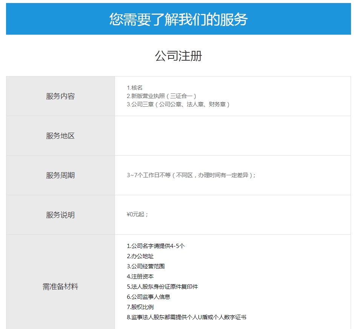This screenshot has height=329, width=354.
Task: Select the 核名 service item text
Action: [134, 86]
